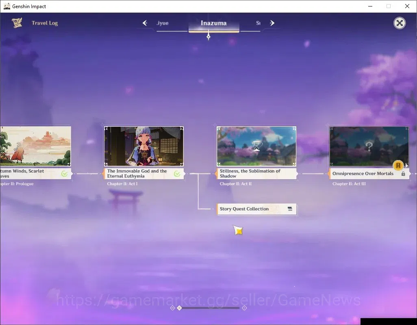417x325 pixels.
Task: Go to the previous region with the left arrow
Action: 145,23
